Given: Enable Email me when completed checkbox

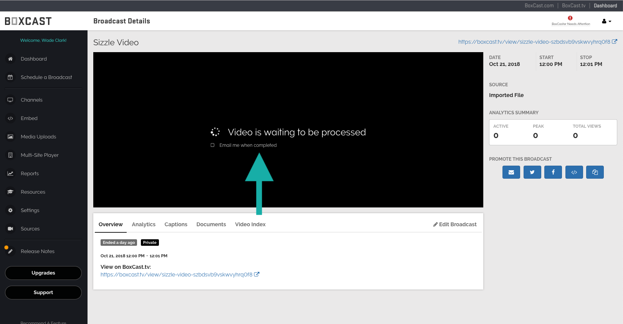Looking at the screenshot, I should click(213, 145).
